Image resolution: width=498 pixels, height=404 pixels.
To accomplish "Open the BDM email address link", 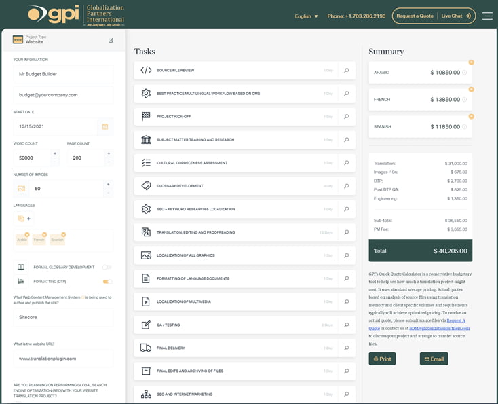I will [439, 328].
